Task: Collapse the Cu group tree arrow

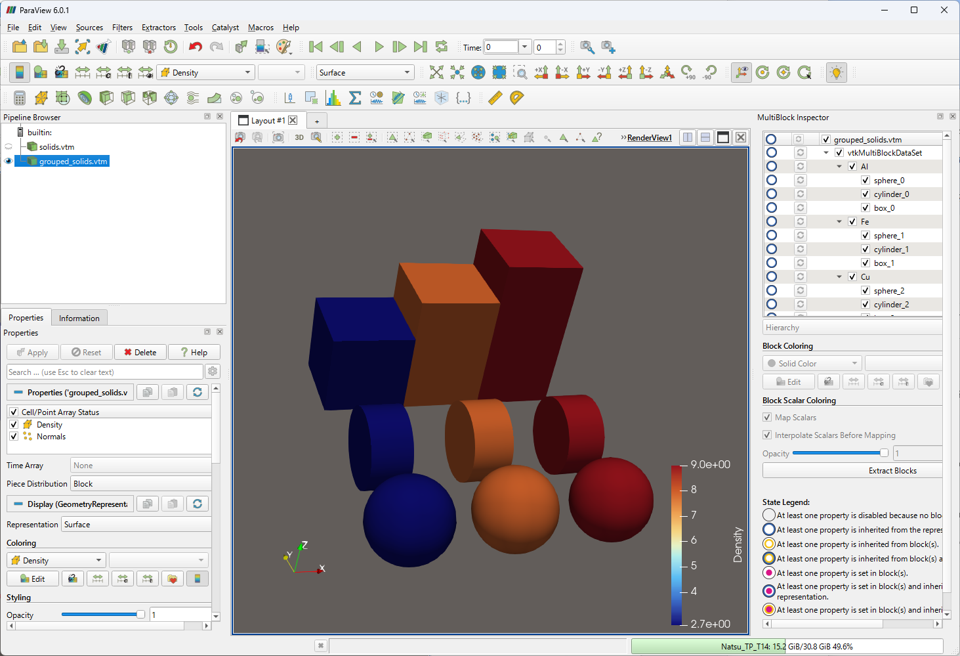Action: click(x=839, y=276)
